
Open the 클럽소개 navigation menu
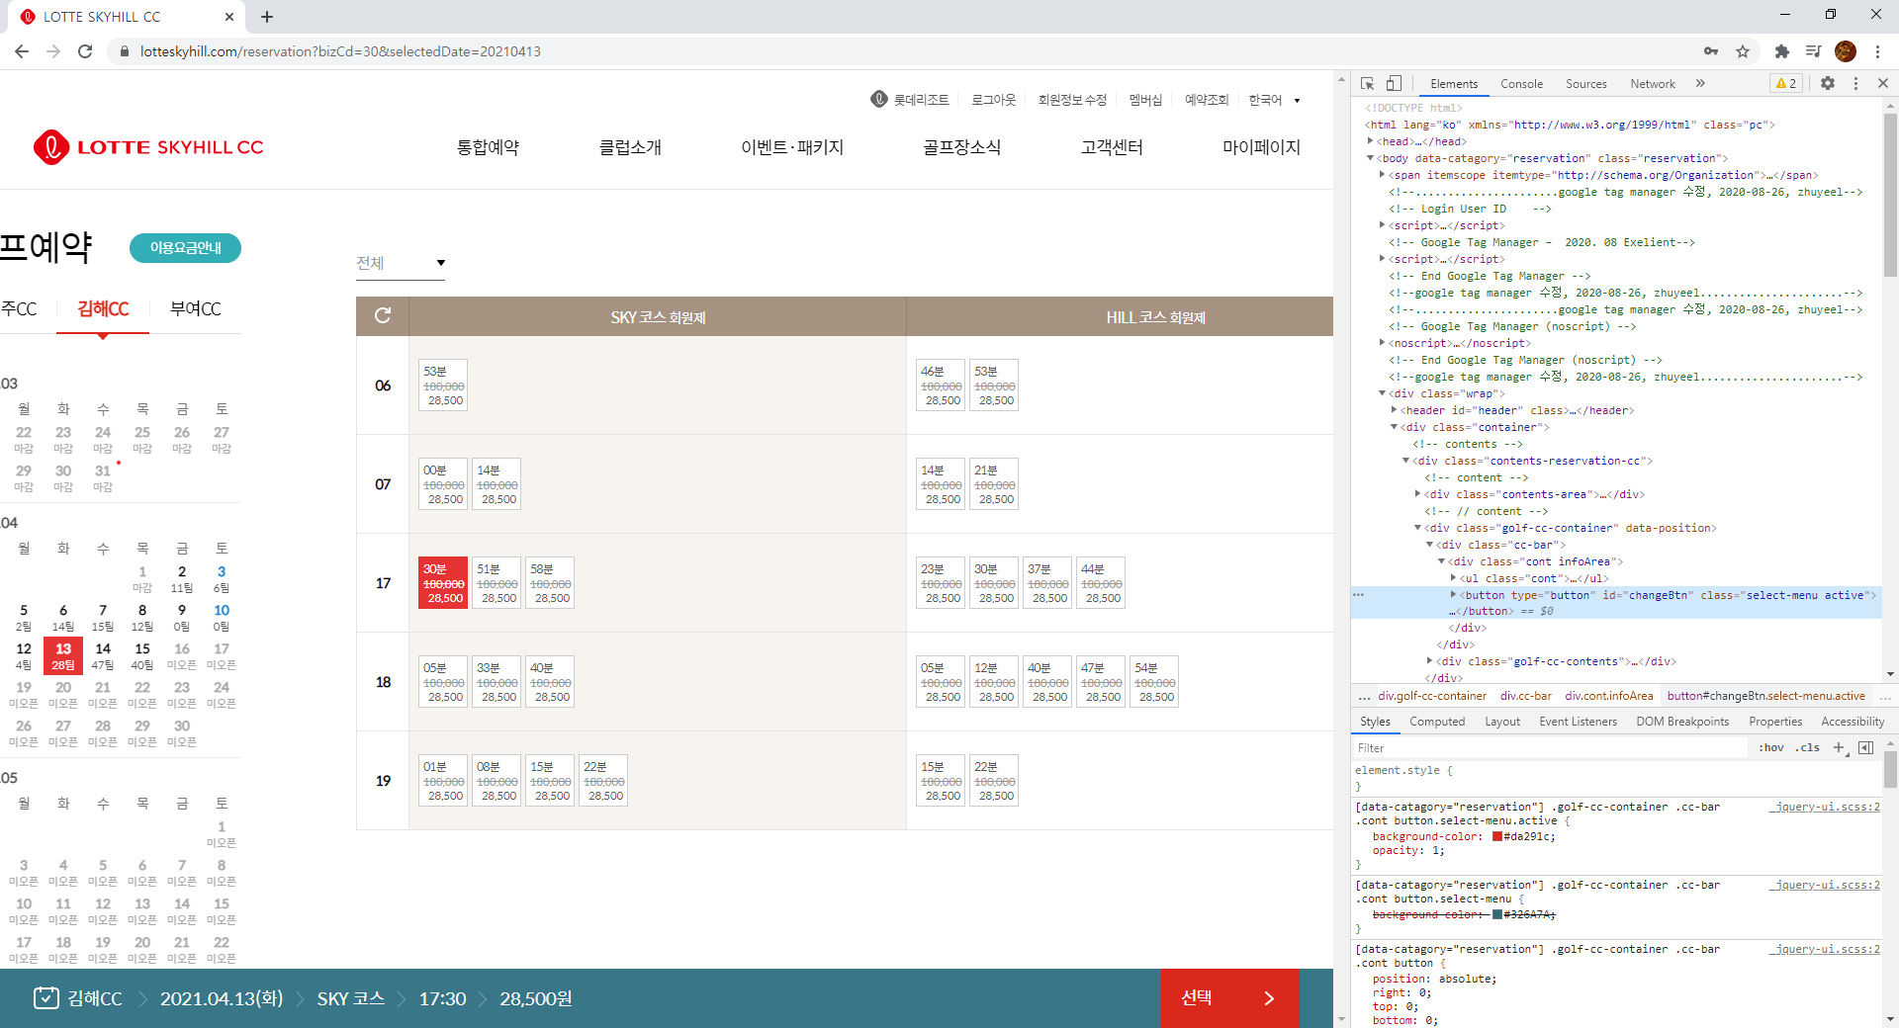pos(630,147)
